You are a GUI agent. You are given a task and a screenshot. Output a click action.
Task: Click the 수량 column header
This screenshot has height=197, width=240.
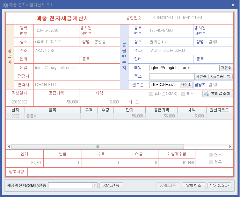click(x=105, y=110)
